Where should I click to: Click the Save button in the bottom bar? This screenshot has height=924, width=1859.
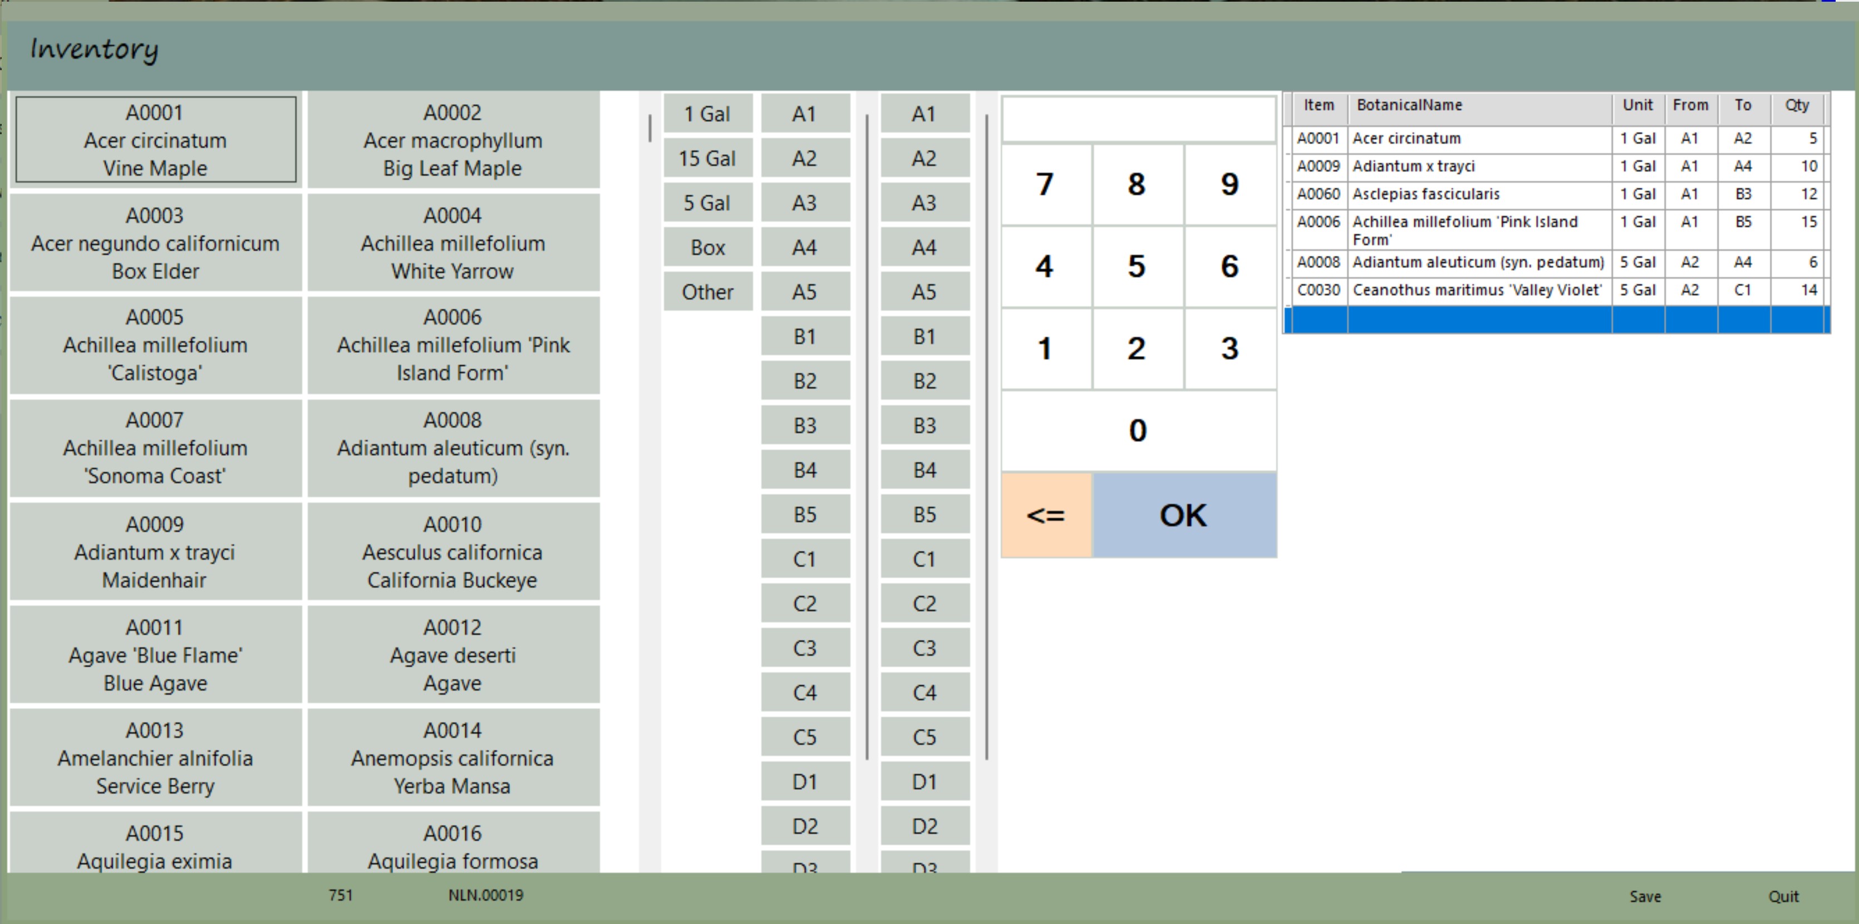pyautogui.click(x=1645, y=896)
